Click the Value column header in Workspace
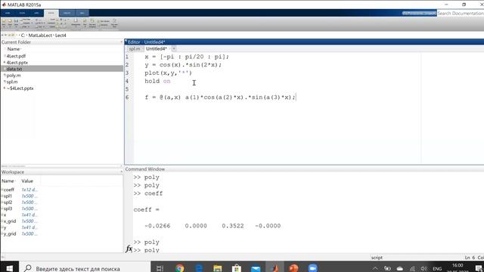The height and width of the screenshot is (272, 484). click(27, 181)
